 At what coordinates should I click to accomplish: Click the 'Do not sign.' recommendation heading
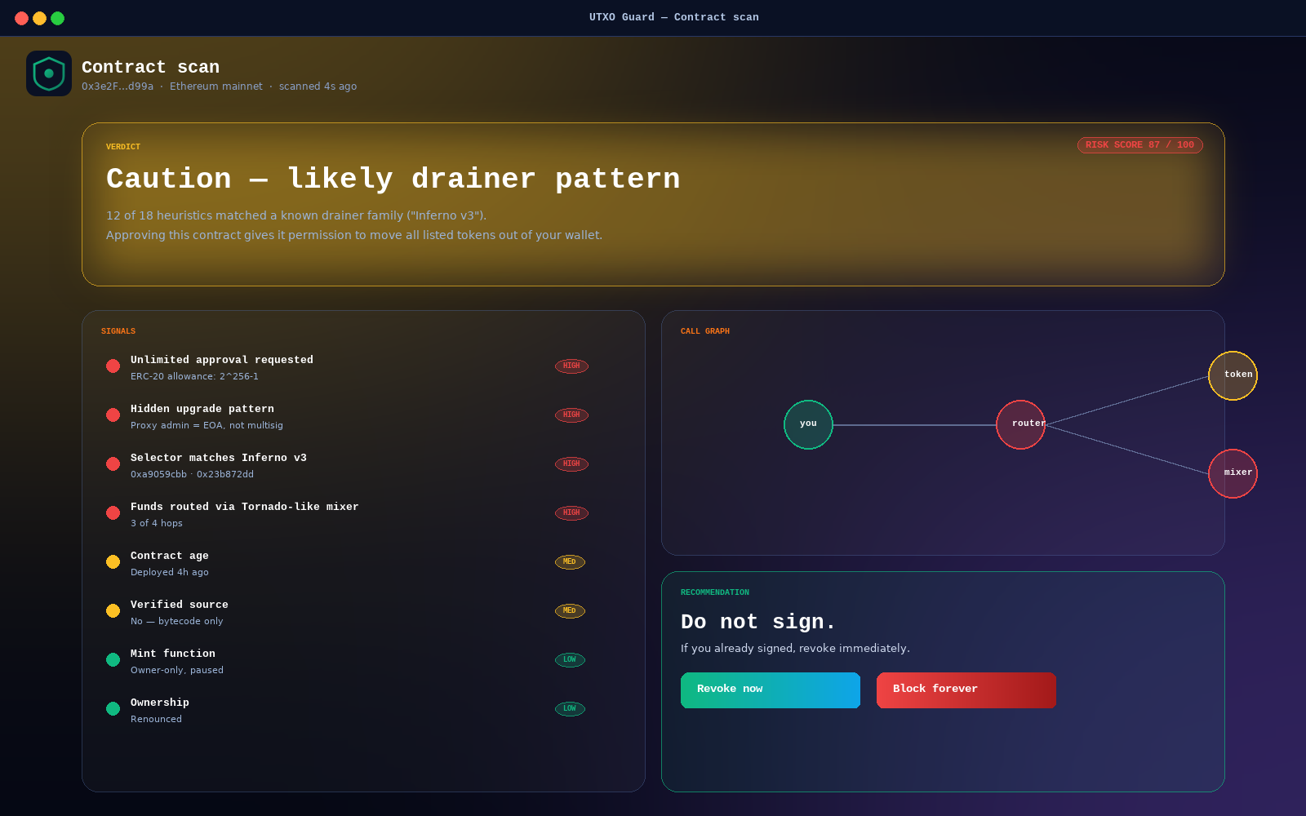pos(758,622)
